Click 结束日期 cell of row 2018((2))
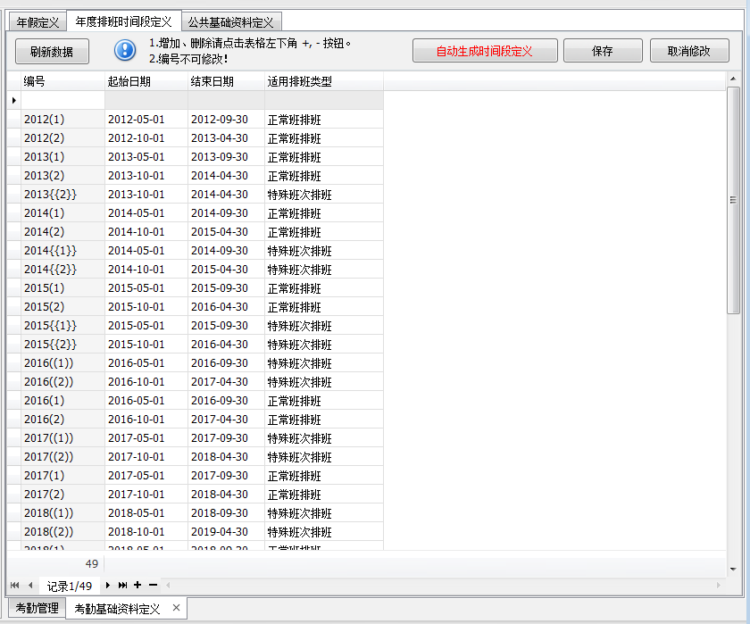Screen dimensions: 750x624 click(x=226, y=531)
